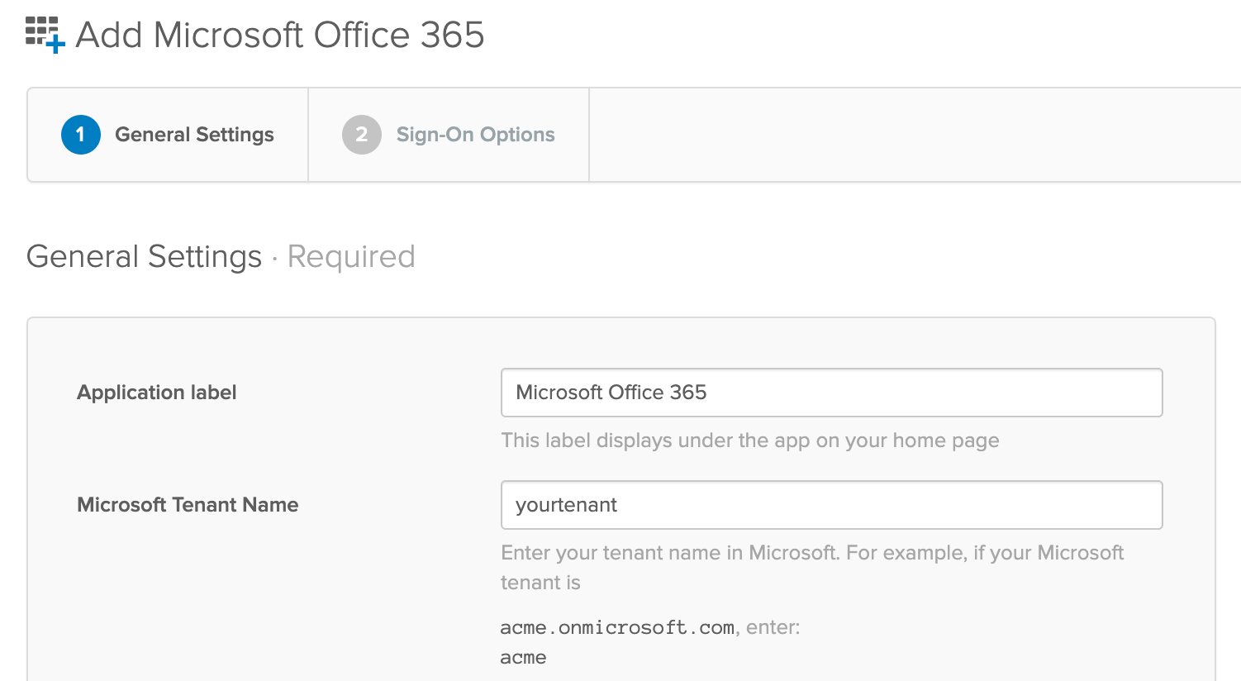Click the "General Settings" section heading
Image resolution: width=1241 pixels, height=681 pixels.
pos(144,257)
